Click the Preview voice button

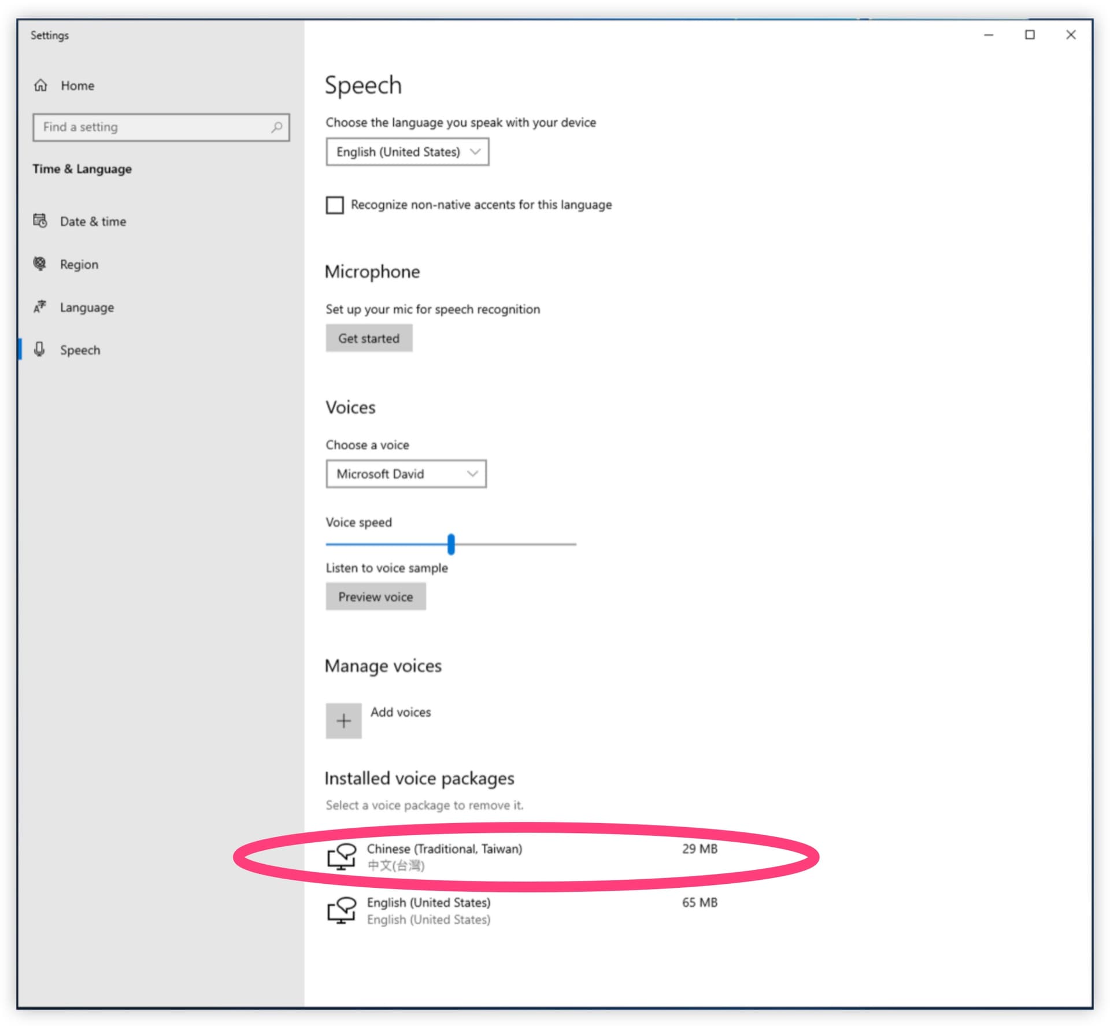375,597
